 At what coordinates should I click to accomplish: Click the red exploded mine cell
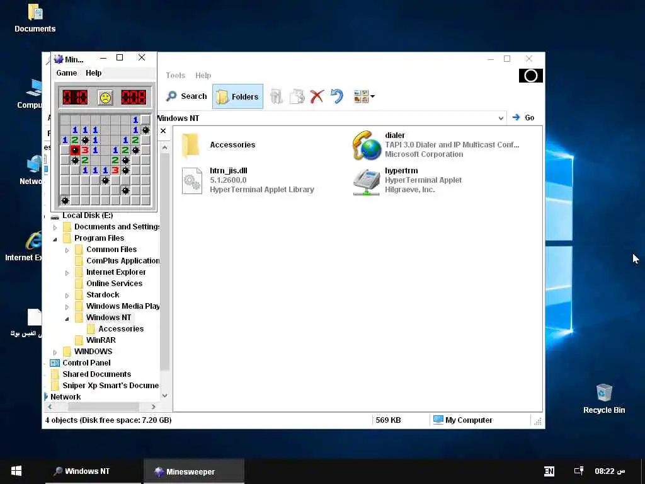(75, 150)
